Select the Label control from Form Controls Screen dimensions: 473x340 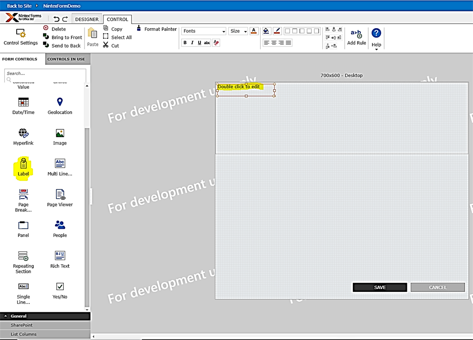23,167
